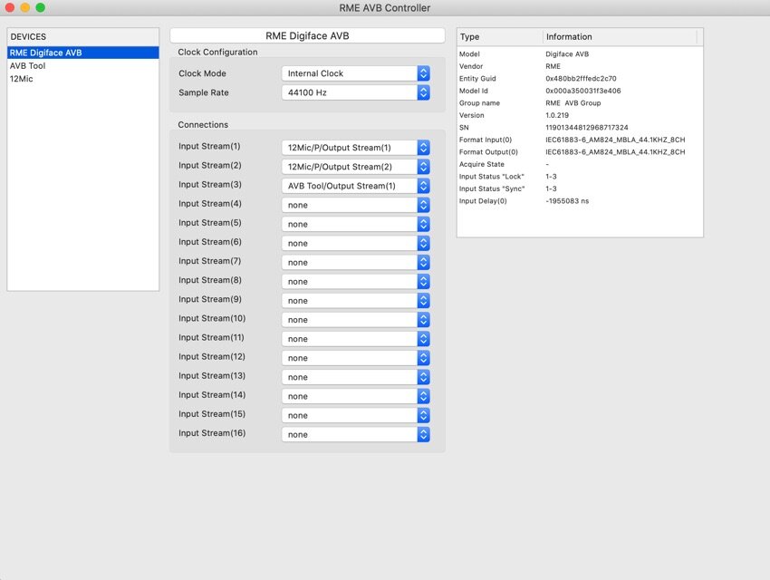
Task: Open Clock Mode dropdown
Action: (355, 73)
